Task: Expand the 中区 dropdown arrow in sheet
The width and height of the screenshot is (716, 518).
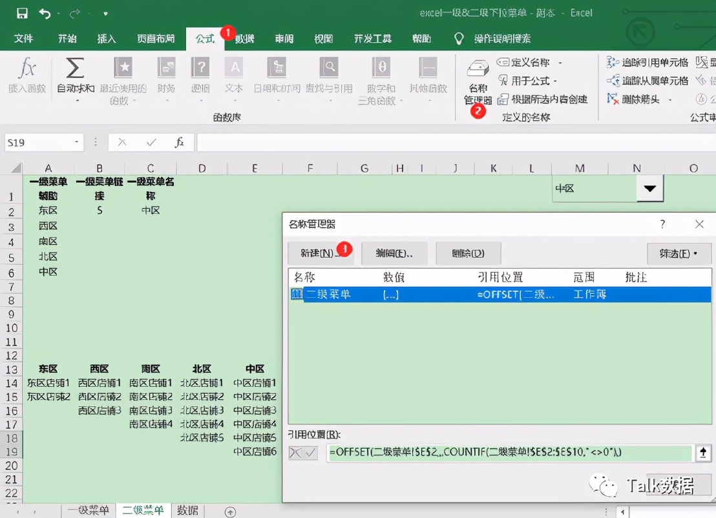Action: [649, 189]
